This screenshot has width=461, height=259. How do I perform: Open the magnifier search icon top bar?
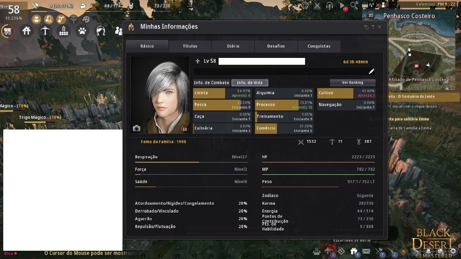[354, 5]
